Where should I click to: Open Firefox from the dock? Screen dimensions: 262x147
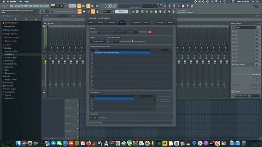[x=88, y=143]
